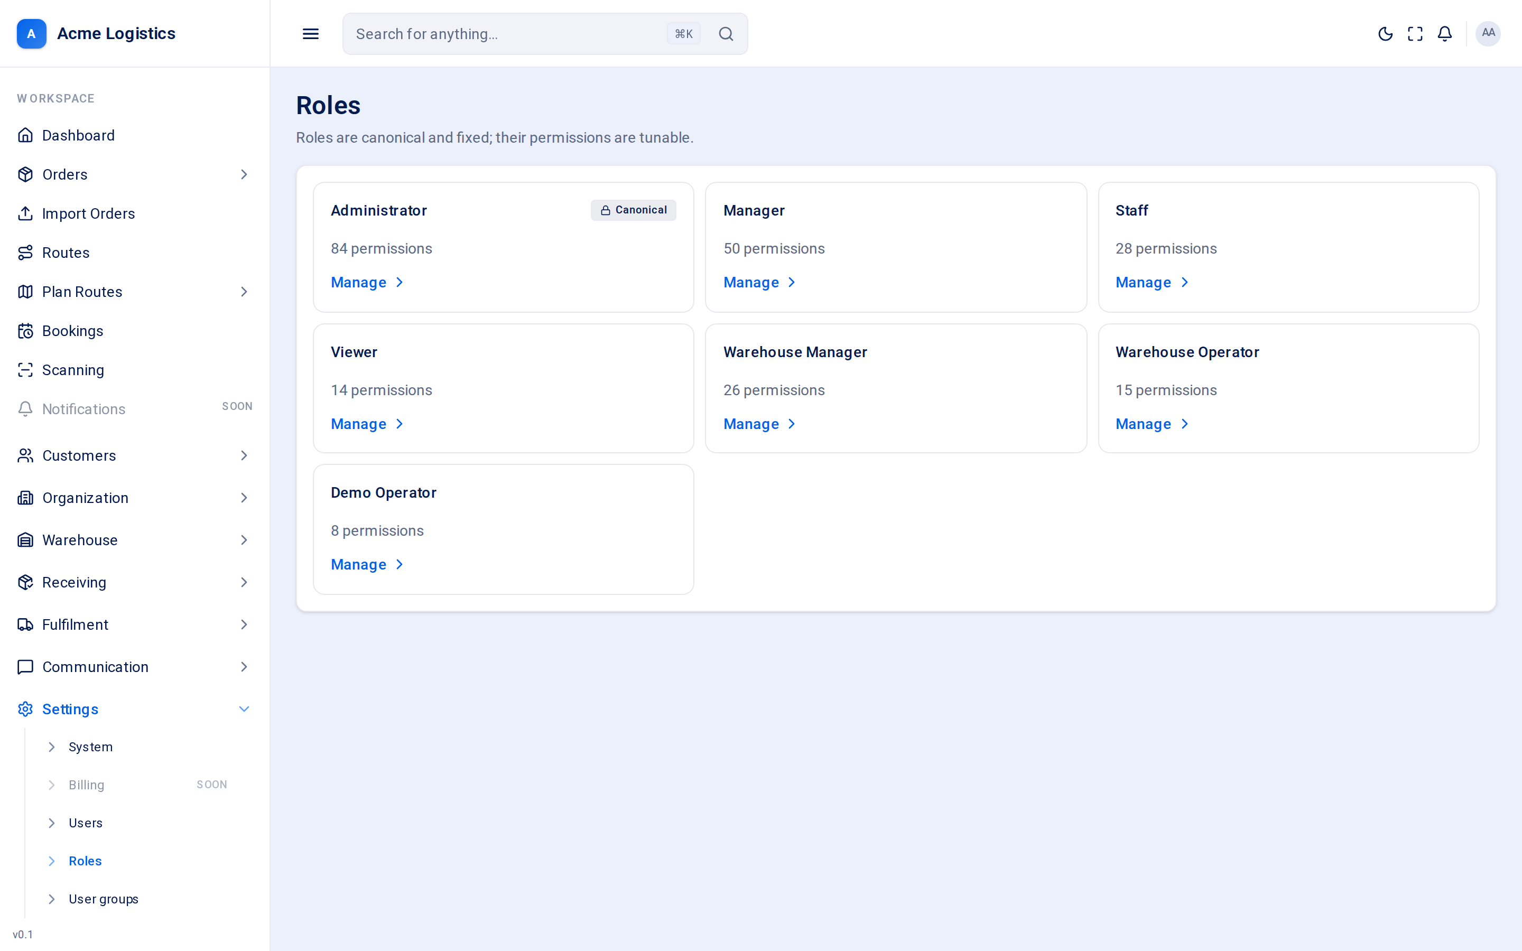Click the Warehouse building icon
The width and height of the screenshot is (1522, 951).
pyautogui.click(x=25, y=539)
